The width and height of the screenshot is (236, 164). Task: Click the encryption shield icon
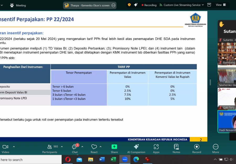coord(129,5)
